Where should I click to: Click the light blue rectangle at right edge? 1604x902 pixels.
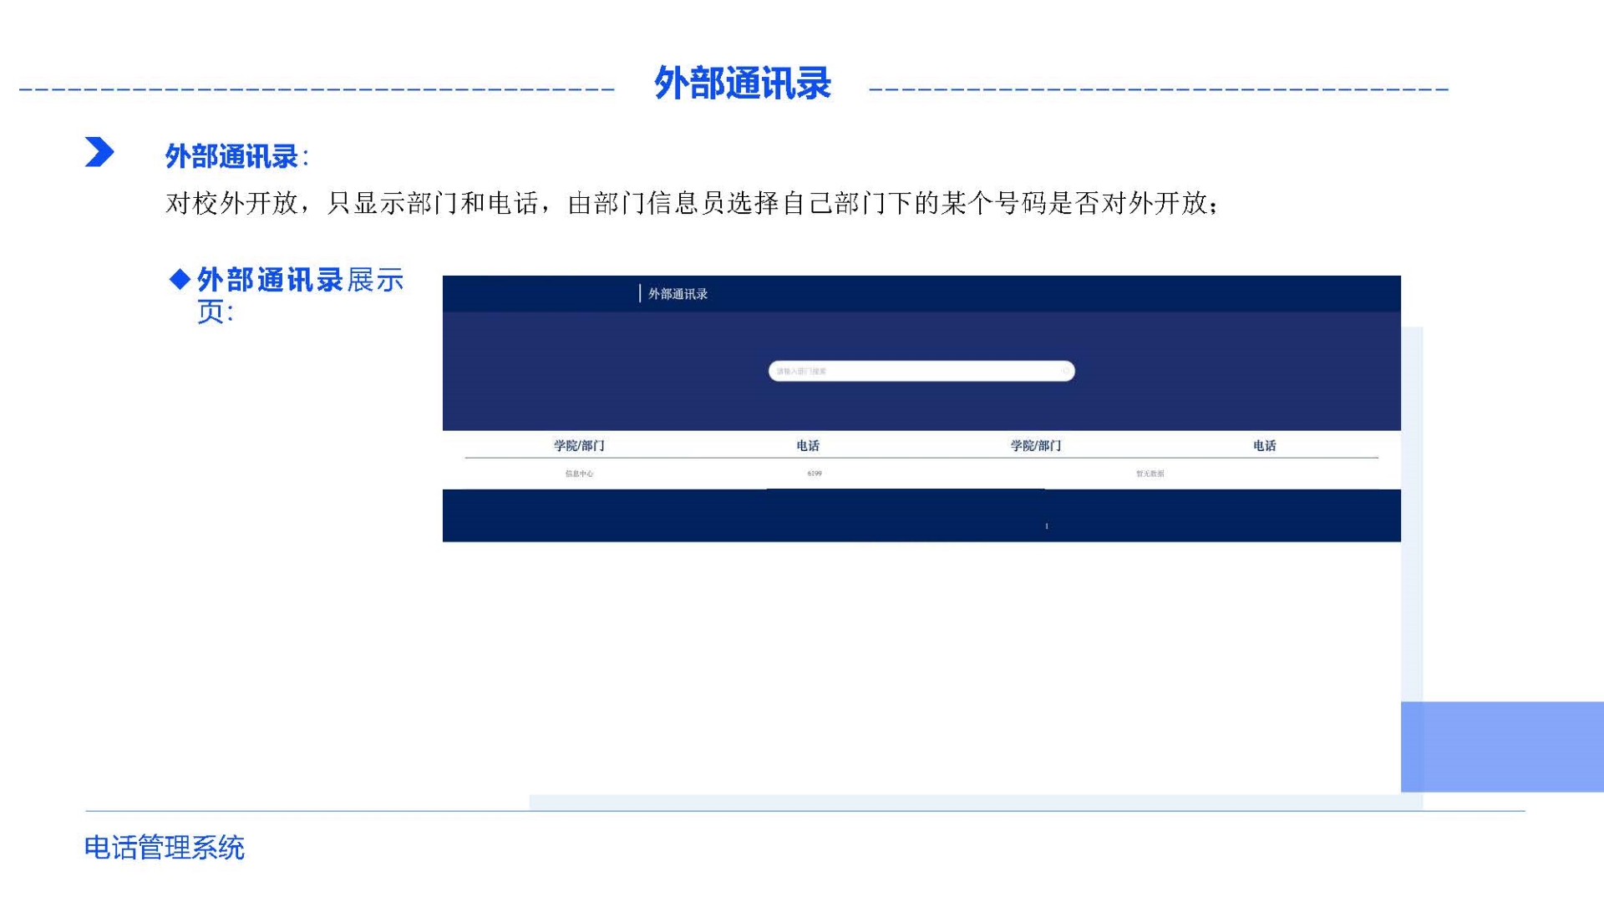tap(1502, 746)
